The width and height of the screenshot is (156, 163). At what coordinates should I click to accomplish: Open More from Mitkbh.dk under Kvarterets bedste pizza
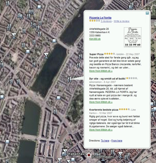(101, 130)
